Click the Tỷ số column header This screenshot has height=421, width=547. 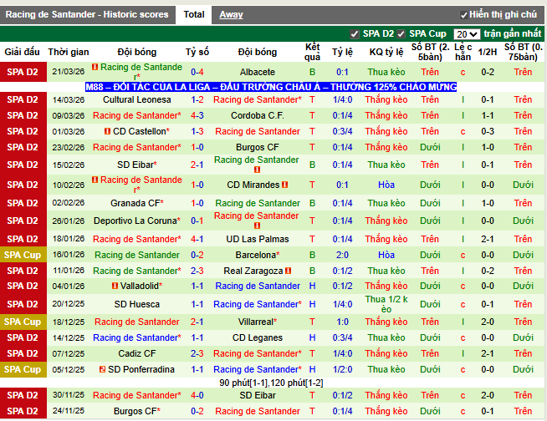[x=197, y=53]
